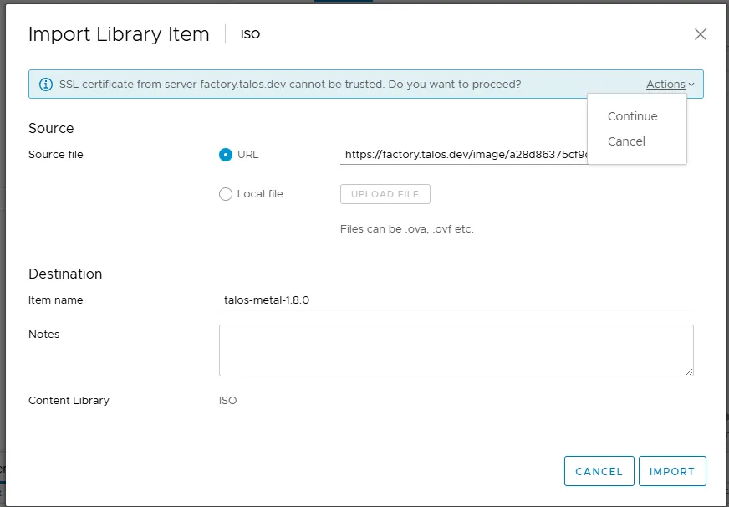Choose Continue from the Actions menu
Viewport: 729px width, 507px height.
pyautogui.click(x=632, y=116)
